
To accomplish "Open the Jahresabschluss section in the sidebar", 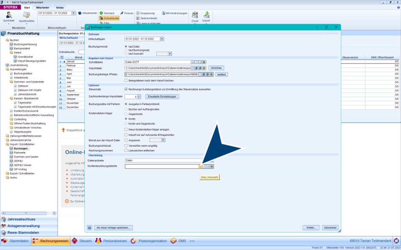I will coord(21,219).
